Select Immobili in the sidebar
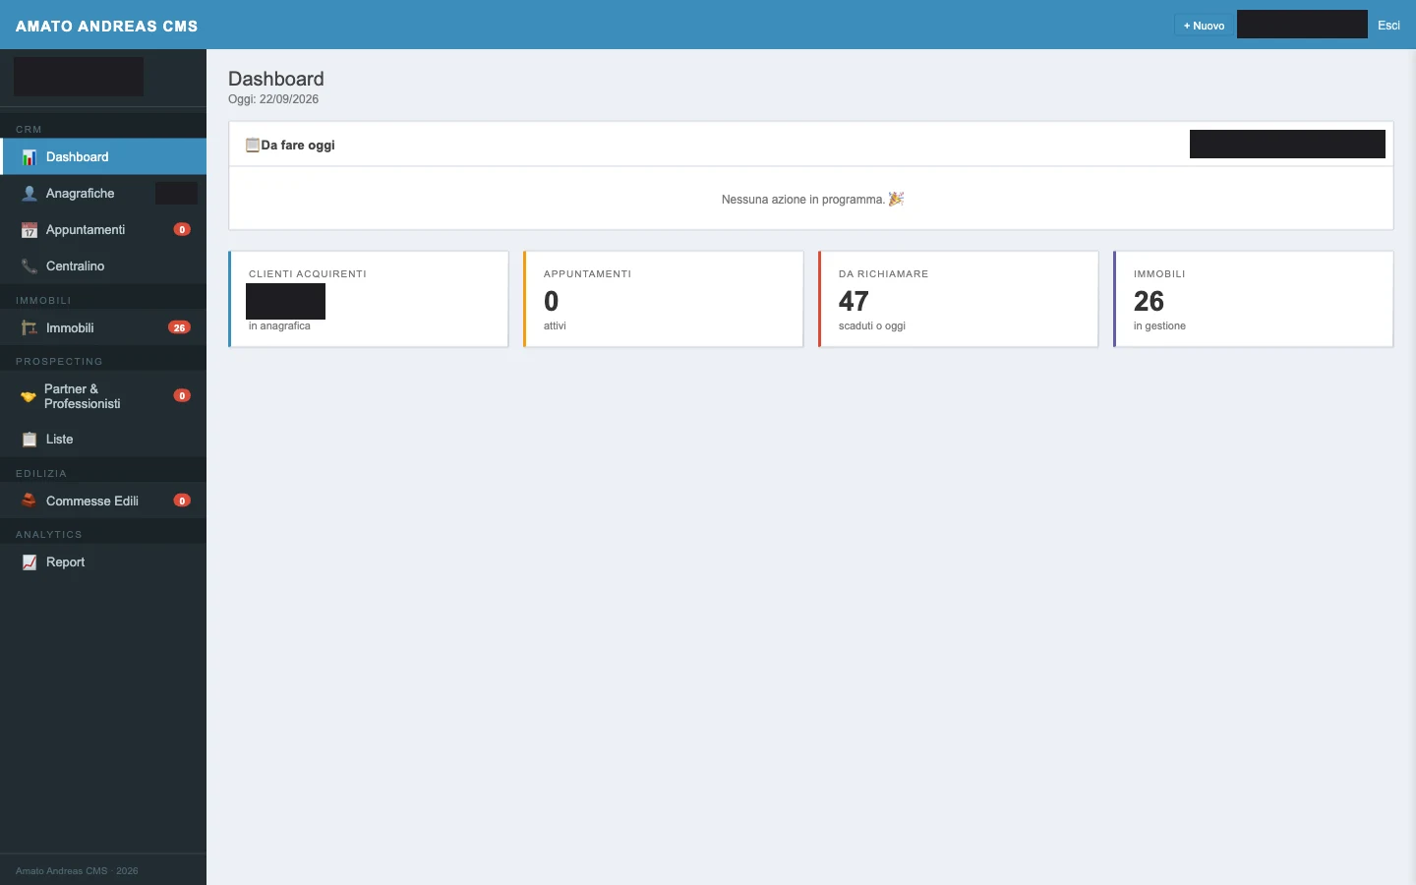The height and width of the screenshot is (885, 1416). pos(103,328)
